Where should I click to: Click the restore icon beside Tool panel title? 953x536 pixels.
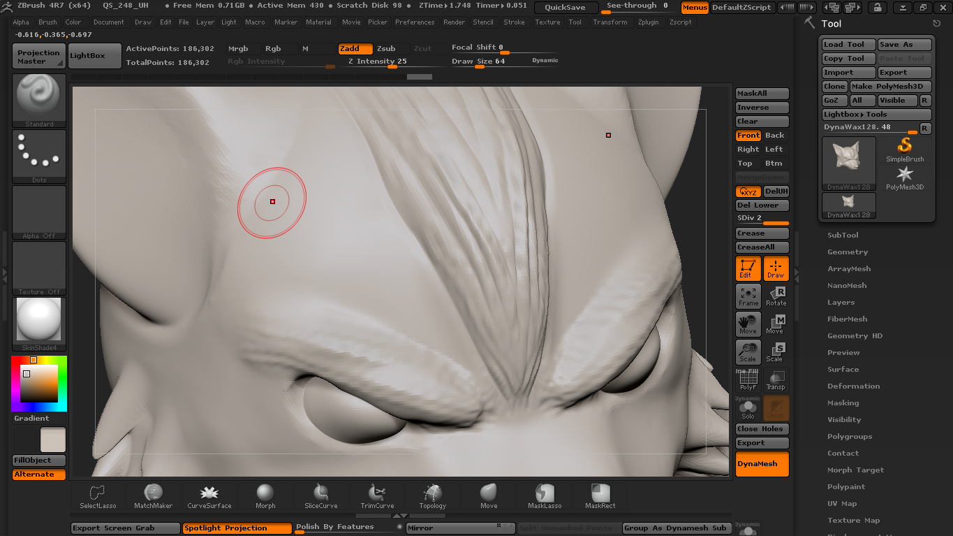937,24
